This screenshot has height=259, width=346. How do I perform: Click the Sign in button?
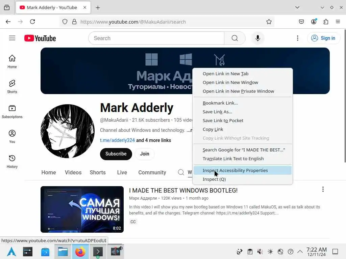coord(323,38)
